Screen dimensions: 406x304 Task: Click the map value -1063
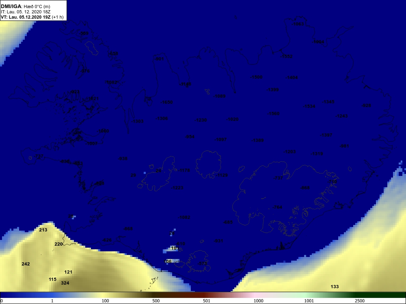click(x=298, y=24)
